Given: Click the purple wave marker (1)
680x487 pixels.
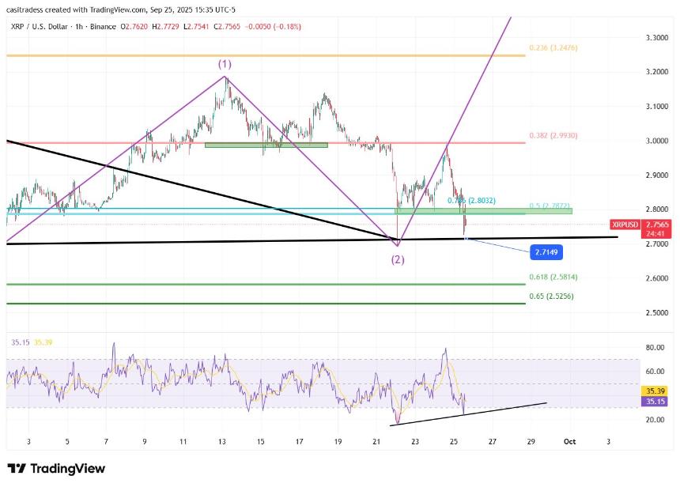Looking at the screenshot, I should click(x=225, y=65).
